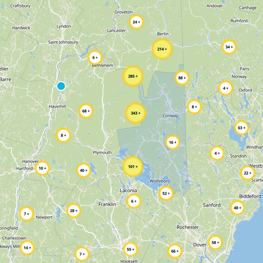Expand the 101+ cluster marker

coord(133,167)
